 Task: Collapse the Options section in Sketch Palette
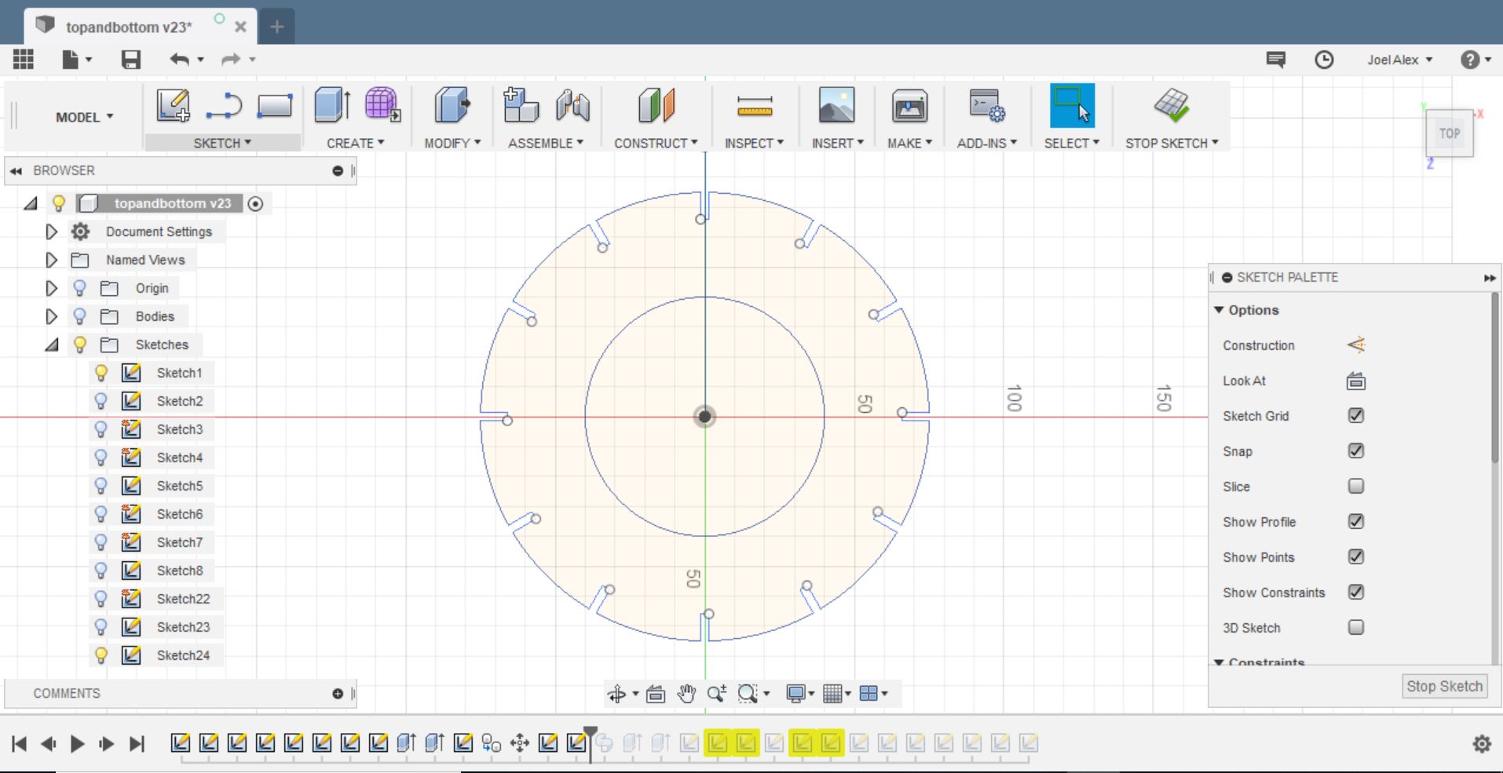(1219, 310)
